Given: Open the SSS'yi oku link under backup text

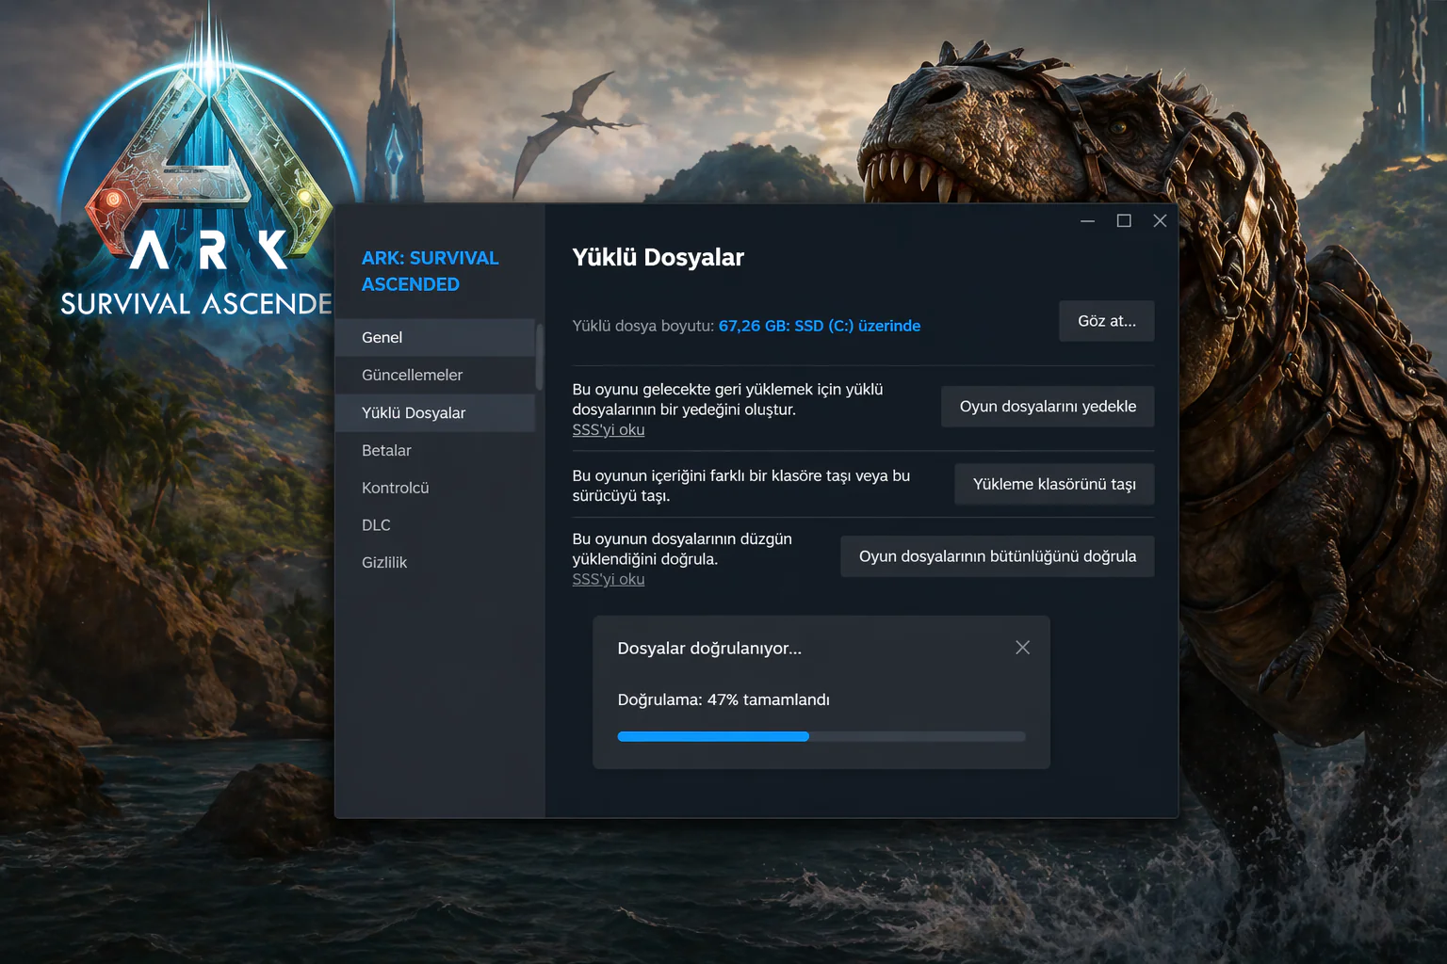Looking at the screenshot, I should click(608, 429).
